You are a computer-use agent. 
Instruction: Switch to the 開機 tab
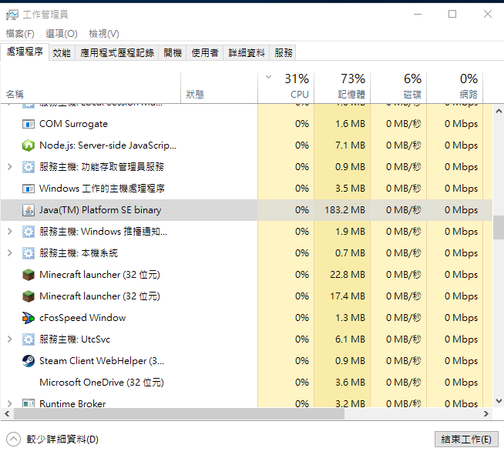(x=173, y=52)
